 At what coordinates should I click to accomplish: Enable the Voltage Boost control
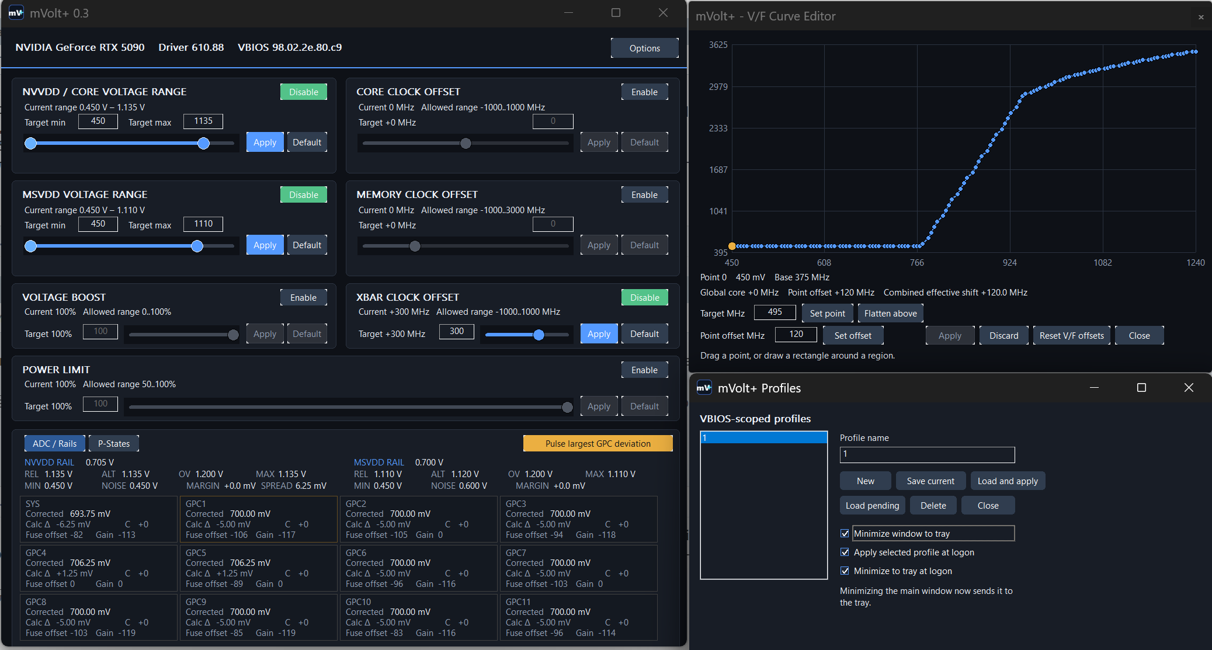tap(304, 297)
